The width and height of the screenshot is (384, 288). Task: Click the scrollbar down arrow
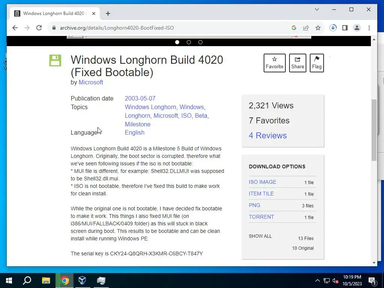coord(374,263)
